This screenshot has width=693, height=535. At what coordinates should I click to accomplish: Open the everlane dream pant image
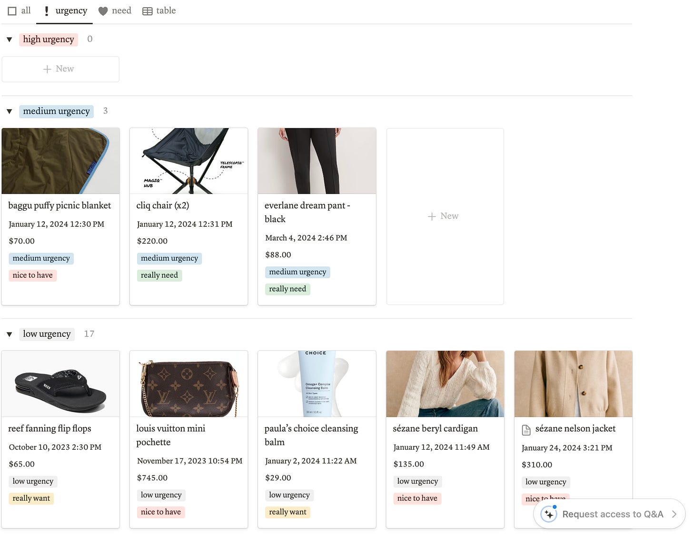point(317,161)
